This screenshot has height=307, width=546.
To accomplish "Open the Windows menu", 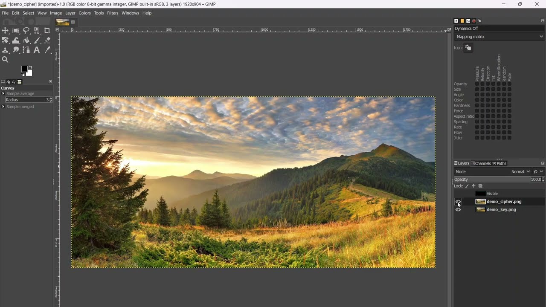I will pyautogui.click(x=130, y=13).
